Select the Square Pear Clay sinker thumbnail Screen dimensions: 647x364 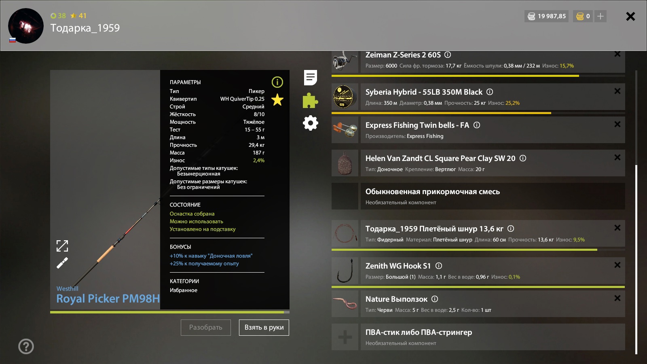click(345, 163)
